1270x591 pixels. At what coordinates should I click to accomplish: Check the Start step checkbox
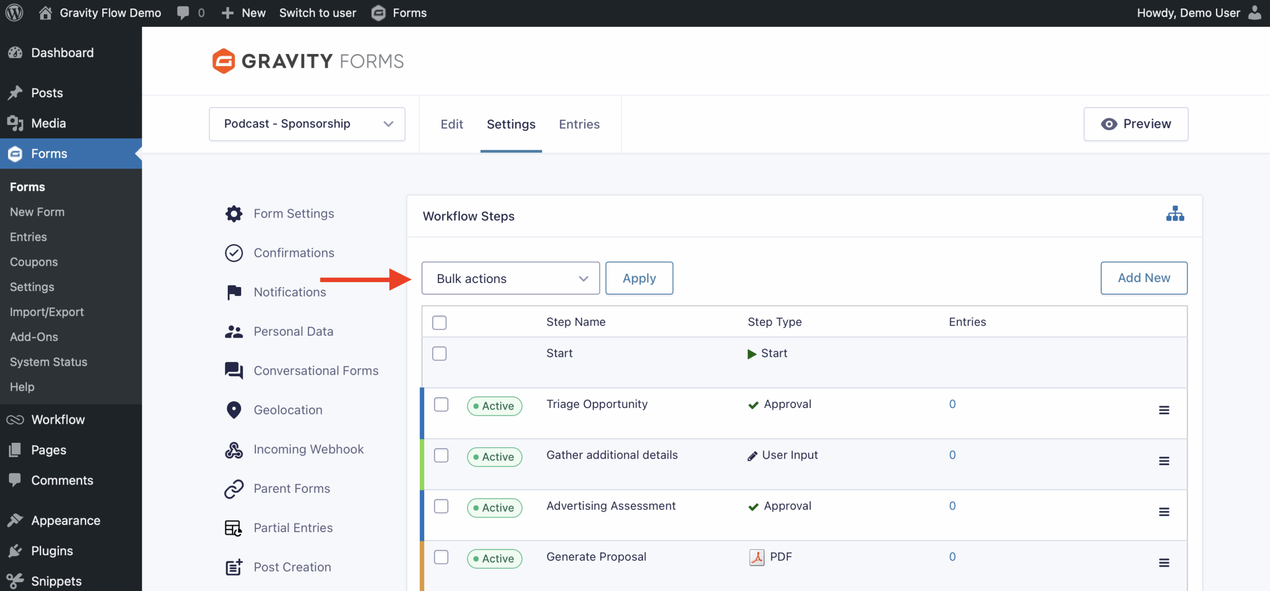click(439, 353)
